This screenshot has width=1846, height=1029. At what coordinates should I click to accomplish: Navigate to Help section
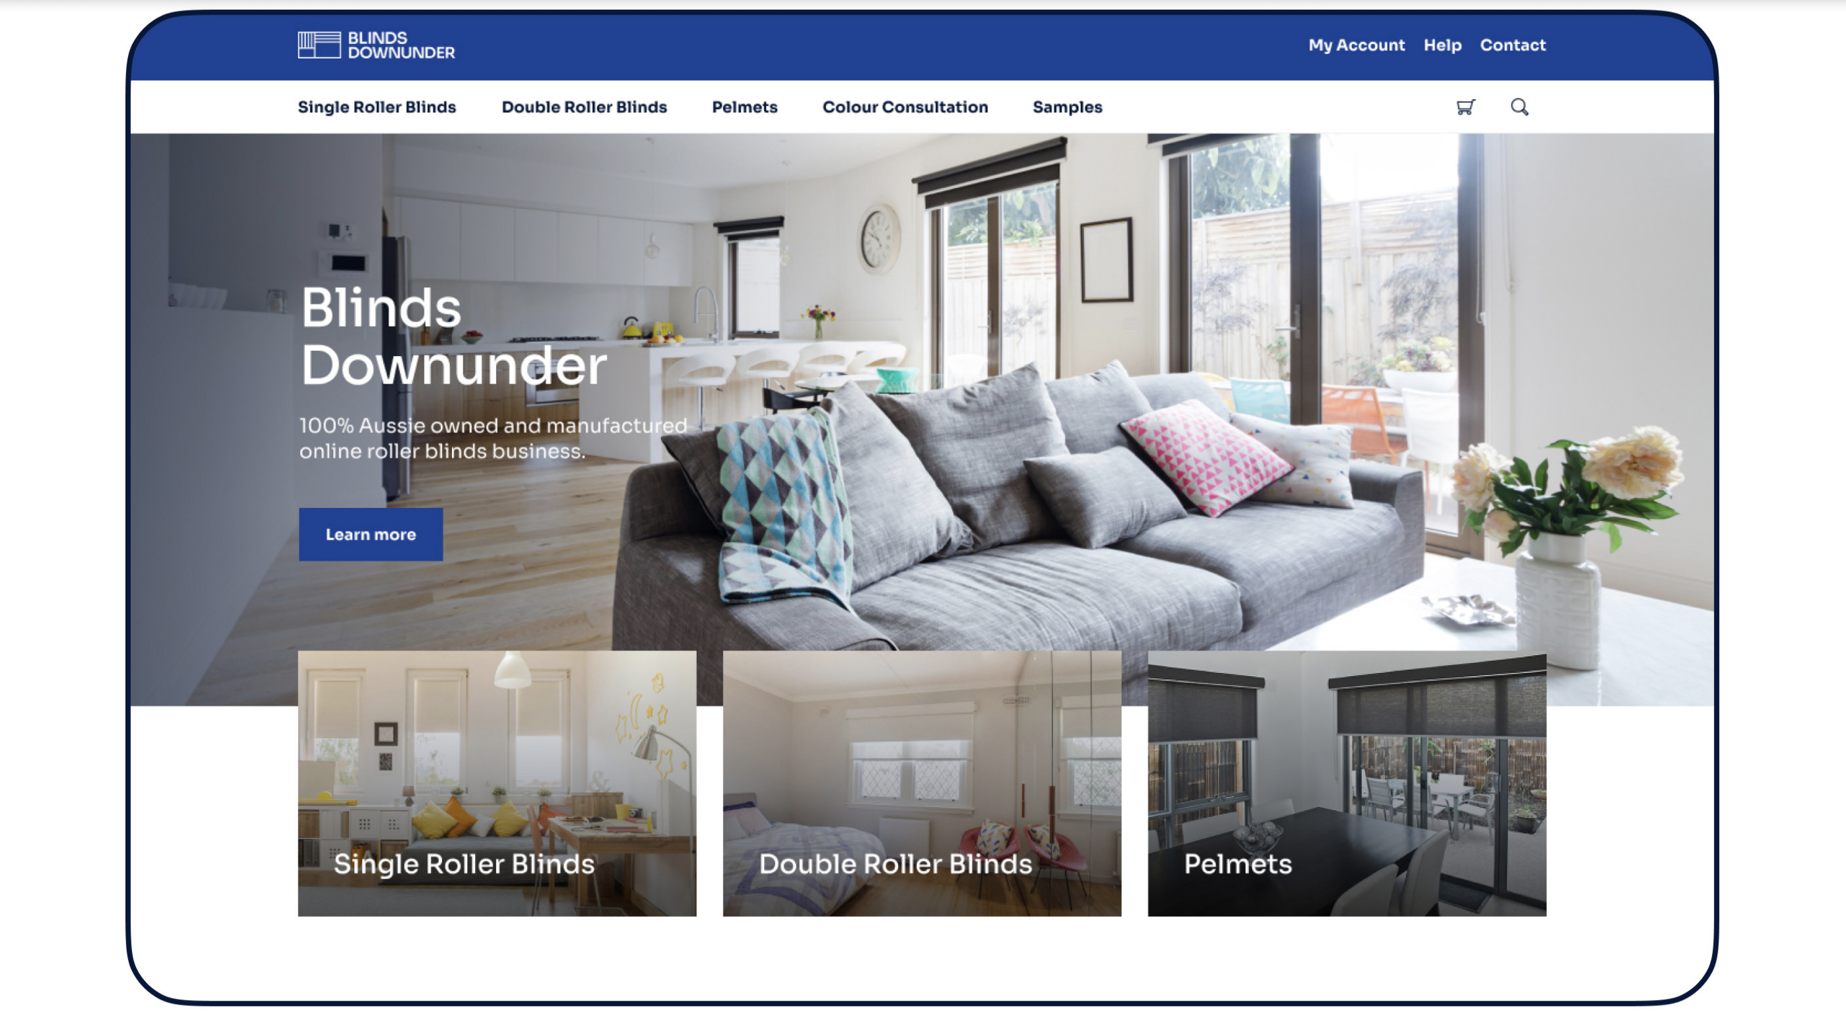click(1442, 45)
